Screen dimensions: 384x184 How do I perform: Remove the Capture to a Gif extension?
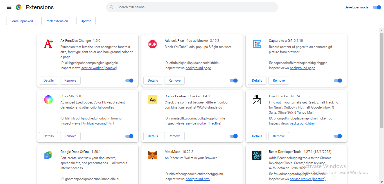(279, 81)
